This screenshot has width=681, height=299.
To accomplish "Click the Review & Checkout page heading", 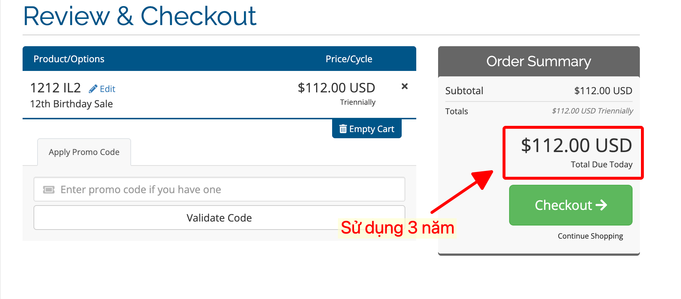I will [x=140, y=16].
